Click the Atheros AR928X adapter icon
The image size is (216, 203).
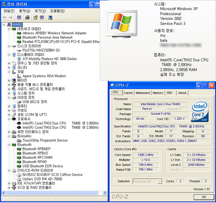pos(19,33)
